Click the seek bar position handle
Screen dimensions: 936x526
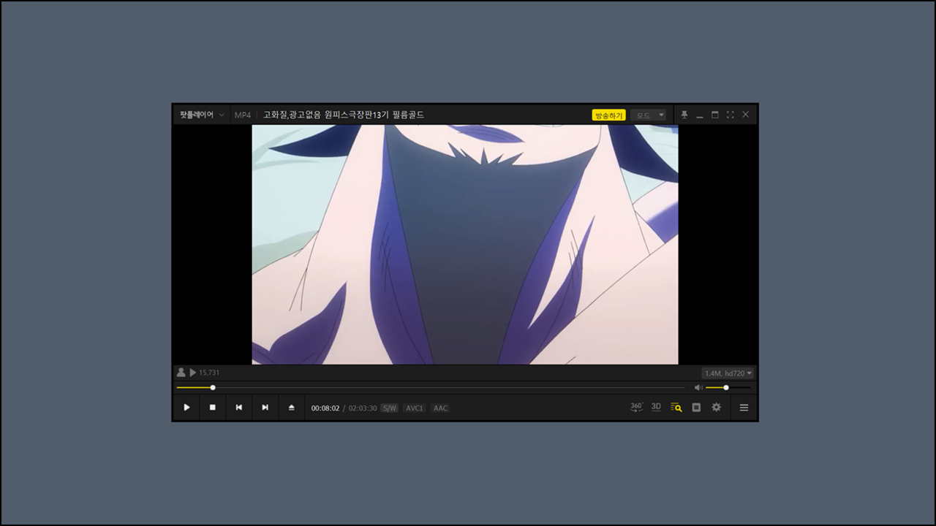[x=213, y=387]
